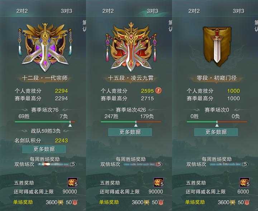
Task: Click the 69胜 7负 win-loss bar marker
Action: tap(70, 124)
